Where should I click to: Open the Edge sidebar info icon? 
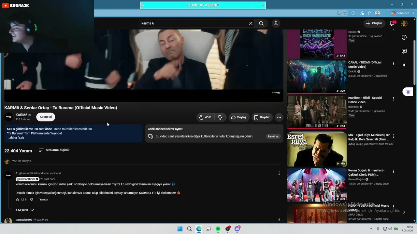404,37
